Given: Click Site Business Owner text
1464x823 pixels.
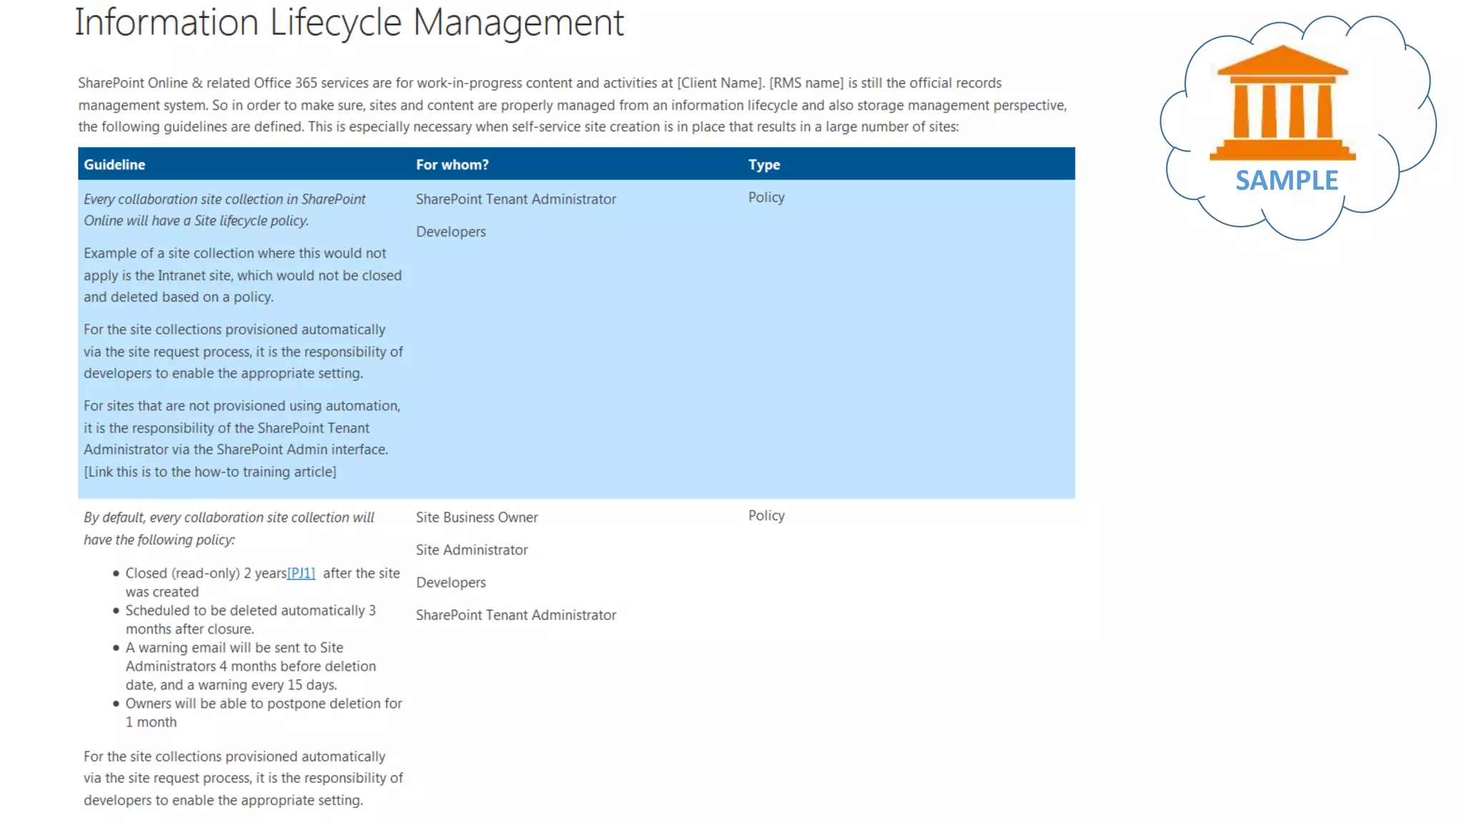Looking at the screenshot, I should coord(476,517).
